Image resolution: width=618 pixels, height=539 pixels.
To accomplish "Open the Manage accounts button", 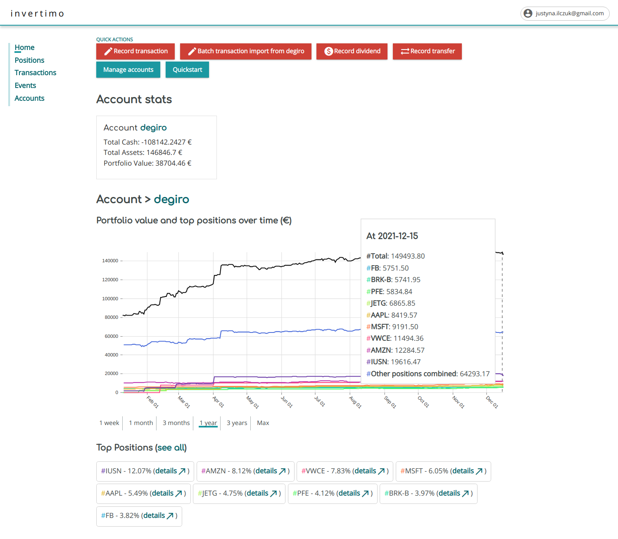I will 128,70.
